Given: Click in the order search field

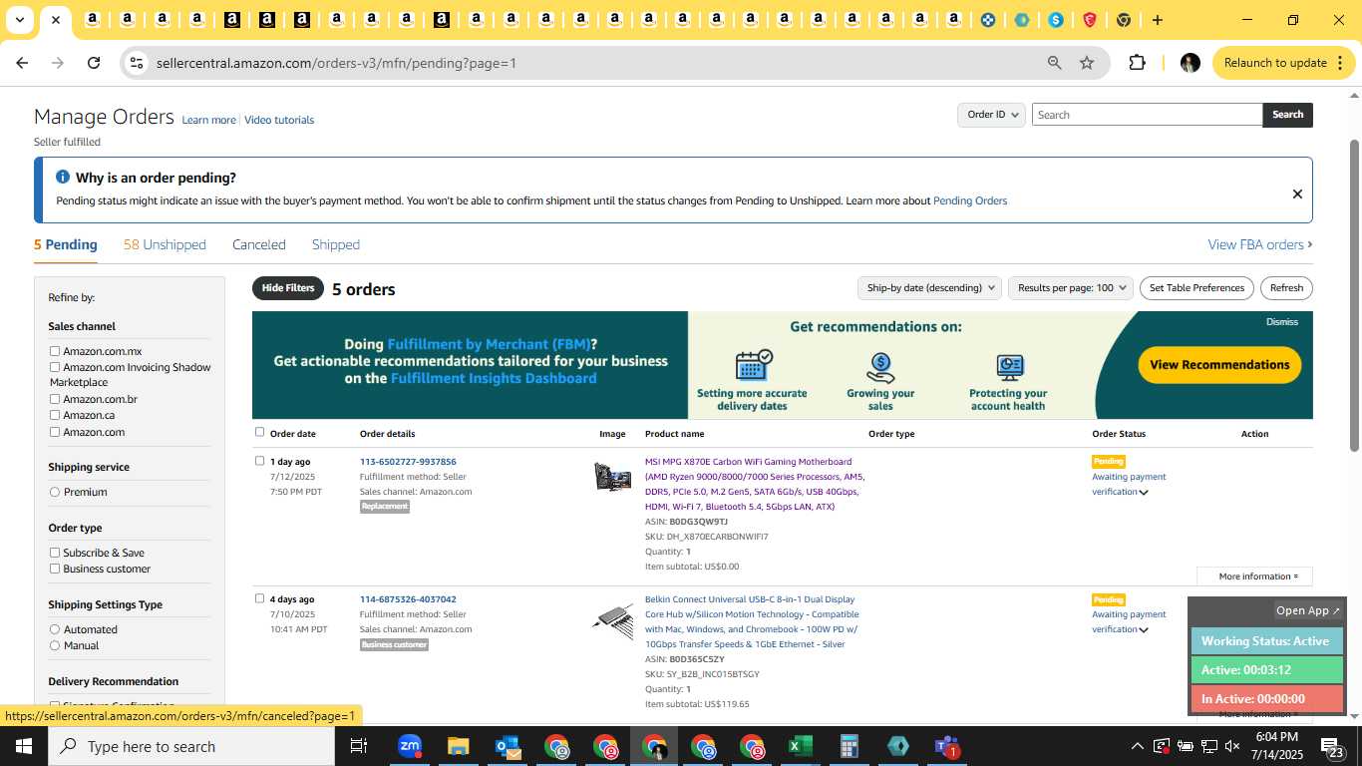Looking at the screenshot, I should (x=1147, y=115).
